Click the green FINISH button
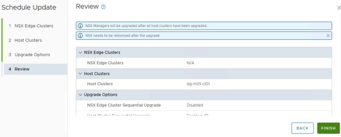The height and width of the screenshot is (137, 341). click(x=328, y=128)
